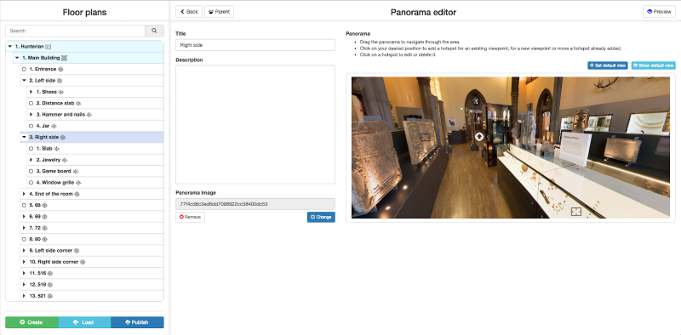
Task: Toggle the checkbox beside 4. Jar
Action: pyautogui.click(x=31, y=127)
